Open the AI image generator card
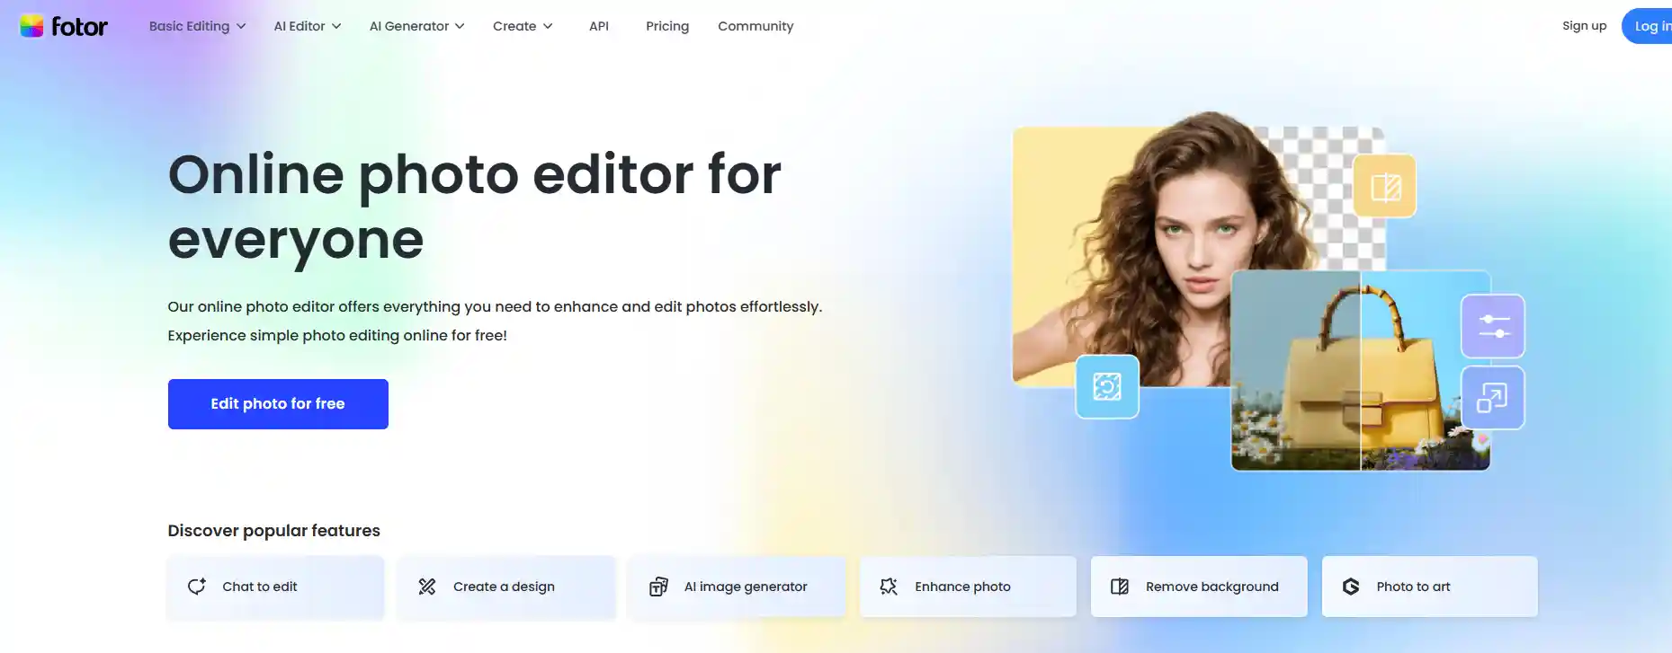 click(738, 587)
